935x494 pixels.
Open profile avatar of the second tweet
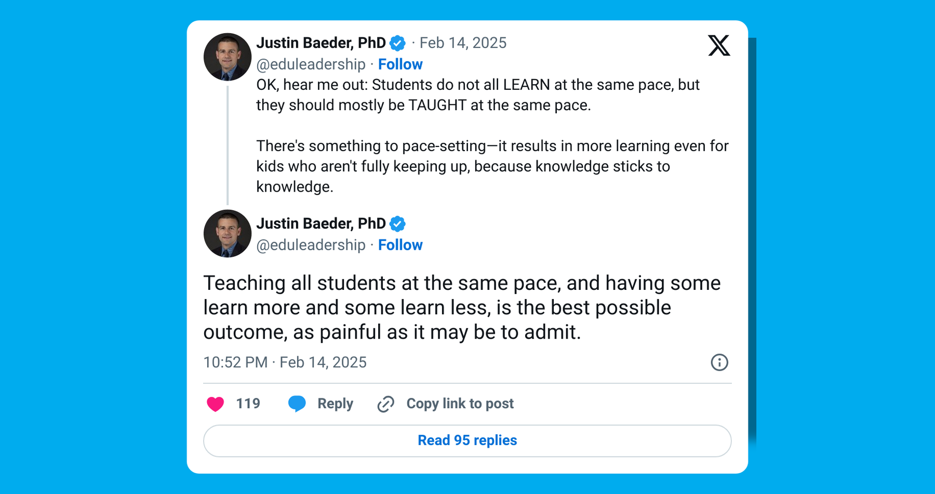[228, 234]
